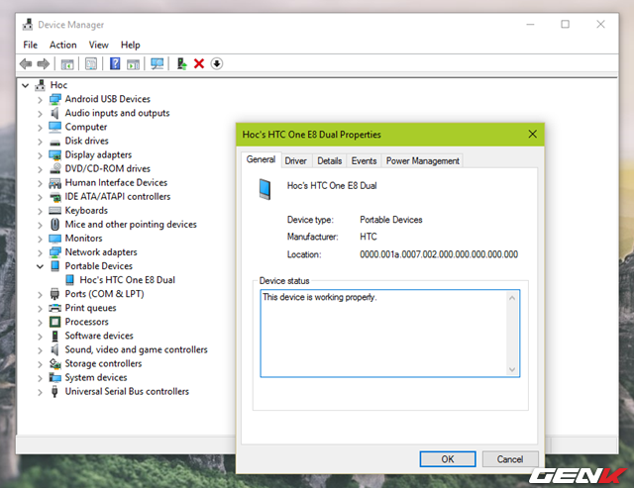Click the HTC phone icon in Properties dialog
Viewport: 634px width, 488px height.
pyautogui.click(x=264, y=189)
